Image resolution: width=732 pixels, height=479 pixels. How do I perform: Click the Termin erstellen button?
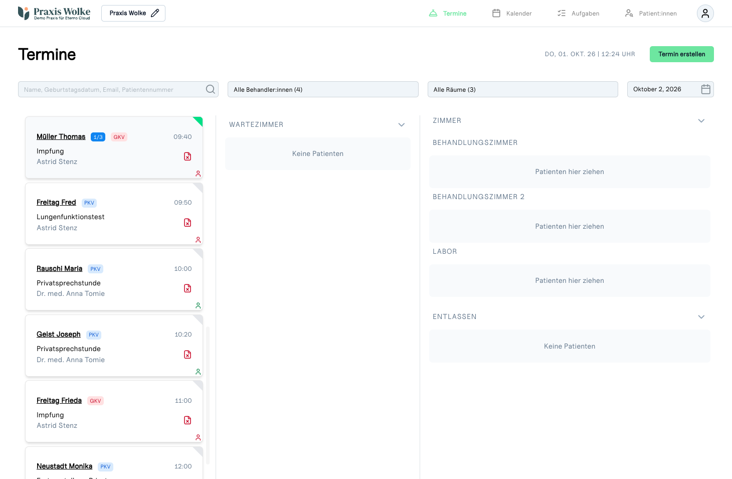pos(682,54)
